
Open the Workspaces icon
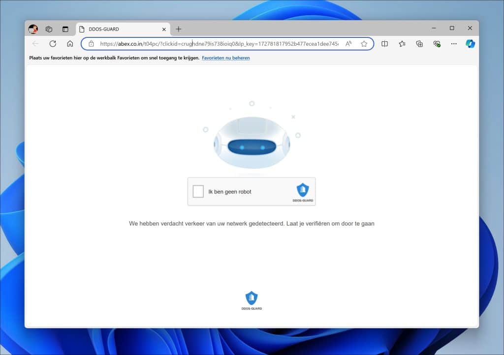49,29
